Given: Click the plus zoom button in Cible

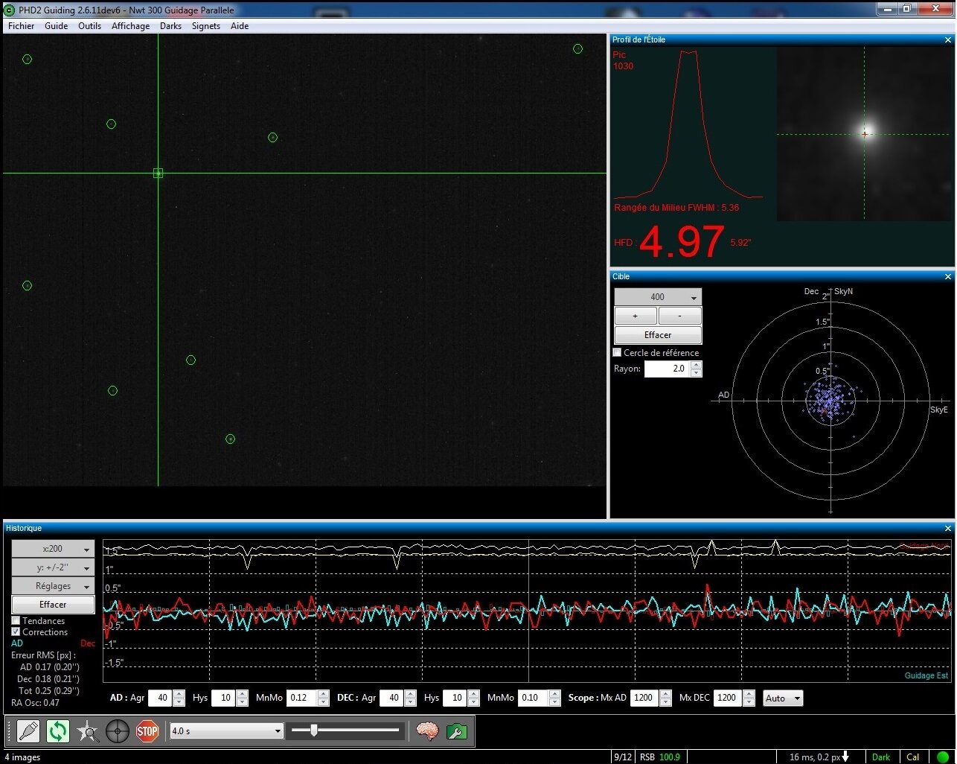Looking at the screenshot, I should coord(635,316).
